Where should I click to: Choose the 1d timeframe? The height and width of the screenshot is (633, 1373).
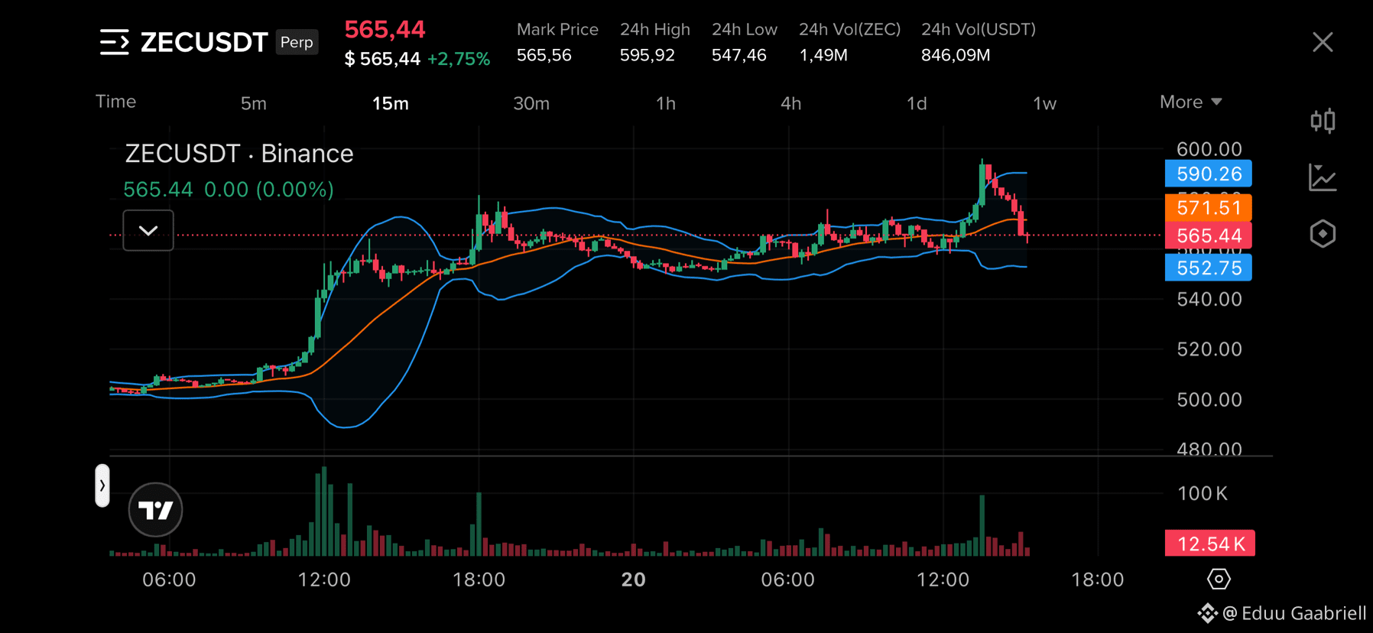(917, 103)
